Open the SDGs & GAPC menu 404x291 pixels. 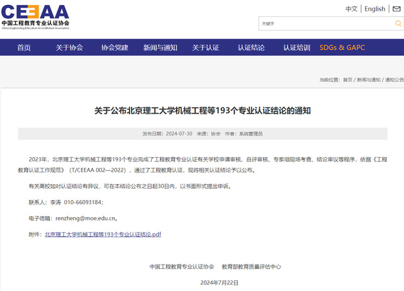pyautogui.click(x=342, y=47)
